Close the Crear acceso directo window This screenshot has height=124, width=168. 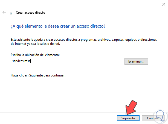point(160,4)
